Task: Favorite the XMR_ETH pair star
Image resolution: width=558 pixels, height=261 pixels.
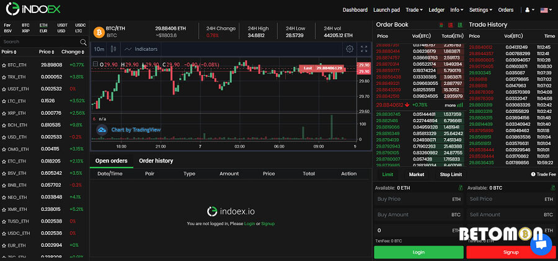Action: [4, 210]
